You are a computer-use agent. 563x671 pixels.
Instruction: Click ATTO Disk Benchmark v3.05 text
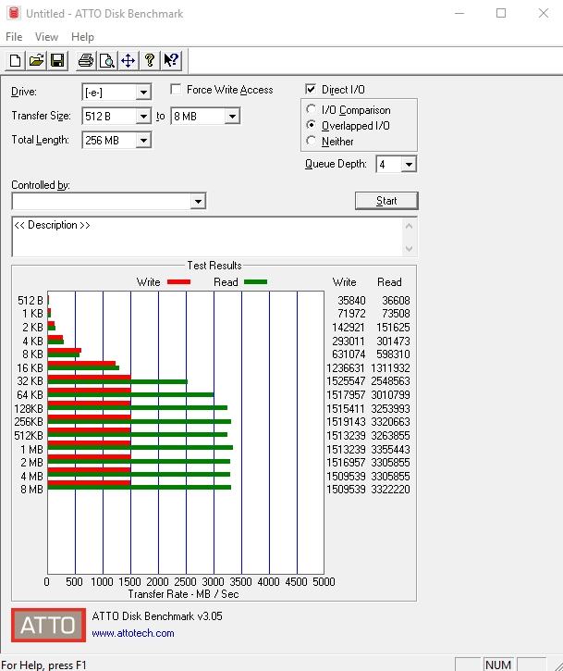[x=157, y=616]
